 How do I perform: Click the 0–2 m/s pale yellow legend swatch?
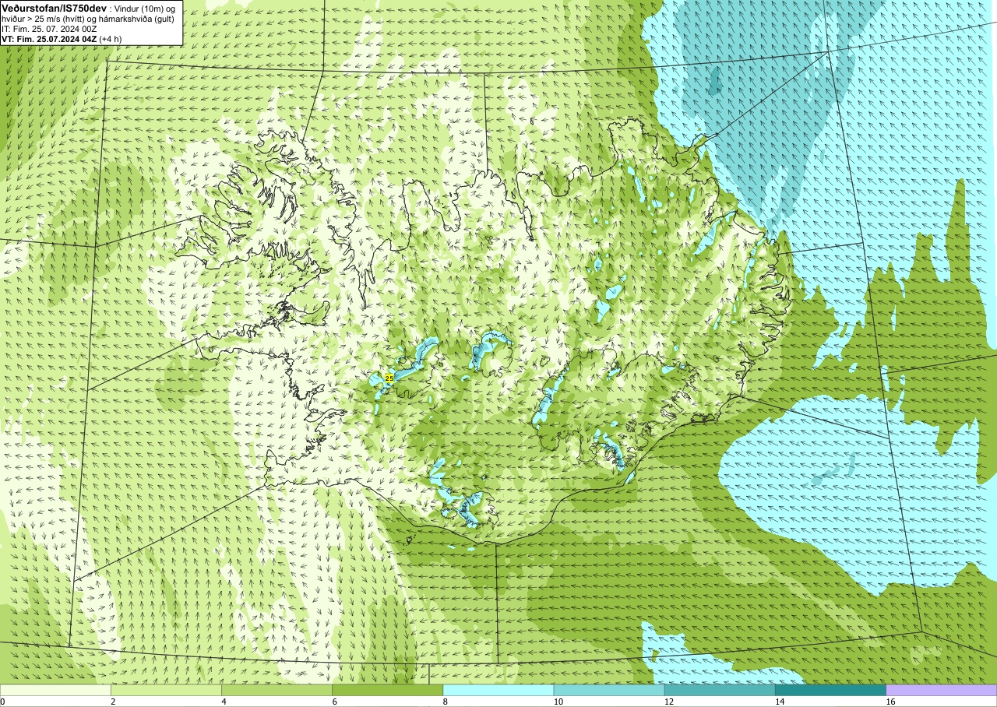(55, 690)
